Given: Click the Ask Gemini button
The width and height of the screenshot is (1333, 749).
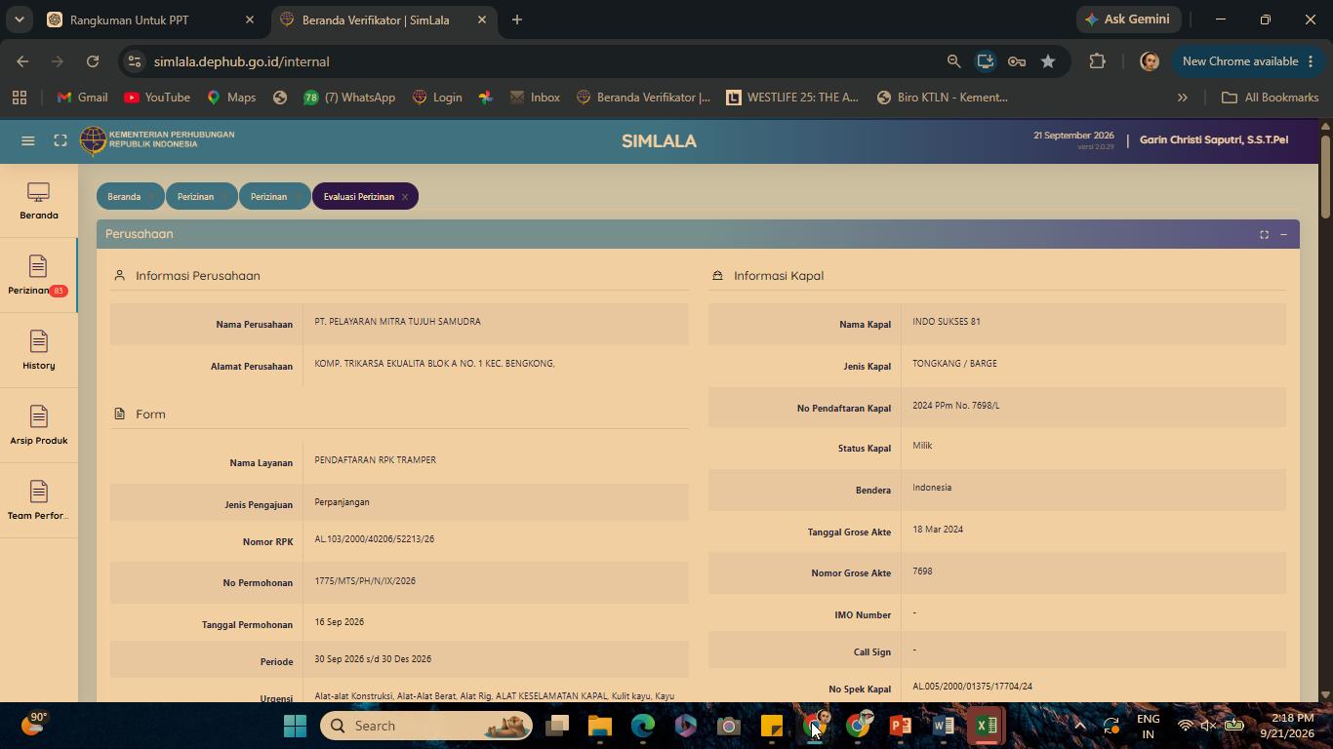Looking at the screenshot, I should click(1129, 20).
